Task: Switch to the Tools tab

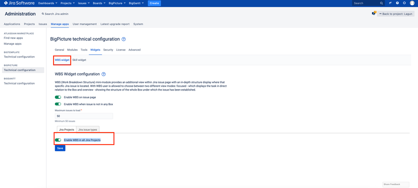Action: click(84, 50)
